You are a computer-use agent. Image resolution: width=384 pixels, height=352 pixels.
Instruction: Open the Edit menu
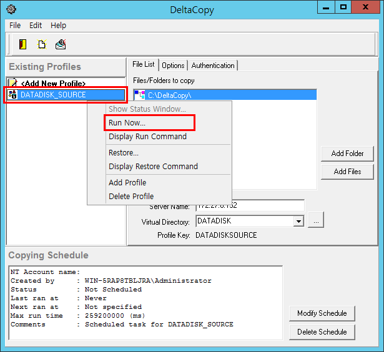[36, 26]
